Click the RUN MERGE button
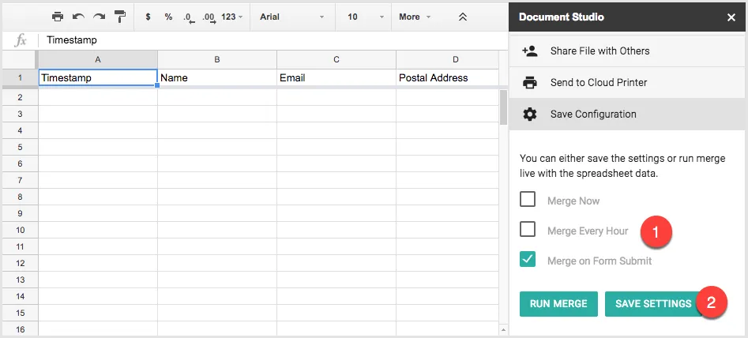 (x=558, y=304)
